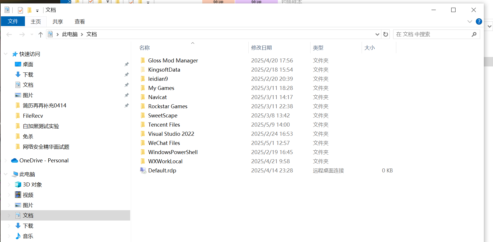Open the address bar history dropdown
The width and height of the screenshot is (493, 242).
click(x=377, y=34)
